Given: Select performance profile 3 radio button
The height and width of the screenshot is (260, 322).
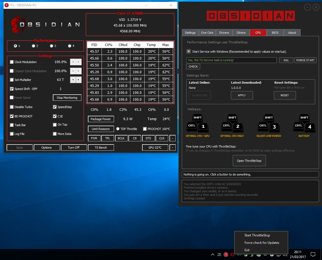Looking at the screenshot, I should point(51,46).
